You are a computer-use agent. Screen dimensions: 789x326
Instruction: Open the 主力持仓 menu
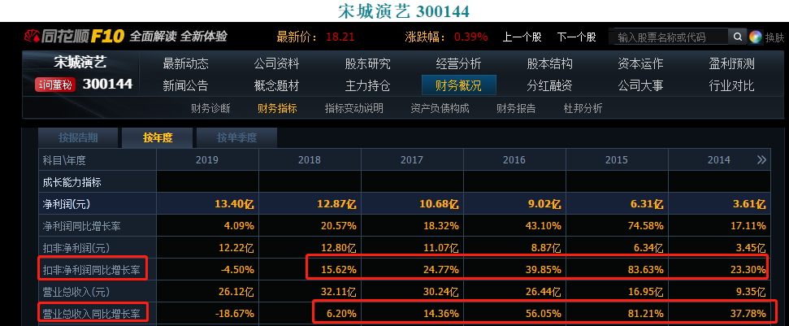(x=367, y=85)
